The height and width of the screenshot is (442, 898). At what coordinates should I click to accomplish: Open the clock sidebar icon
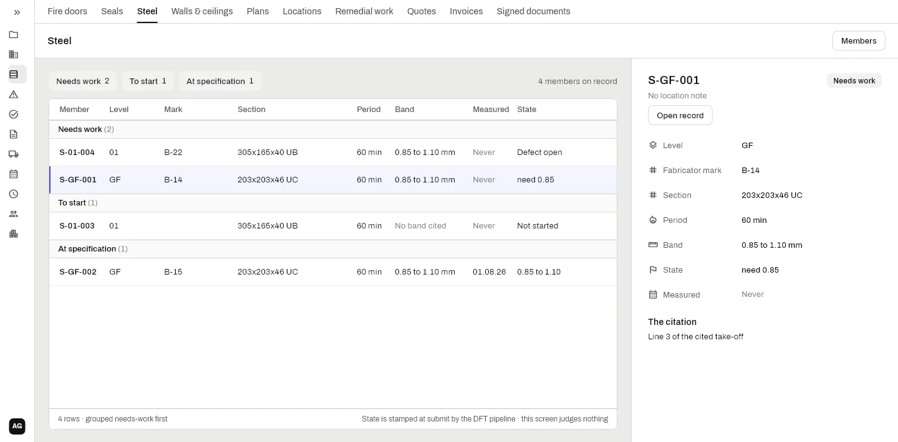tap(14, 194)
